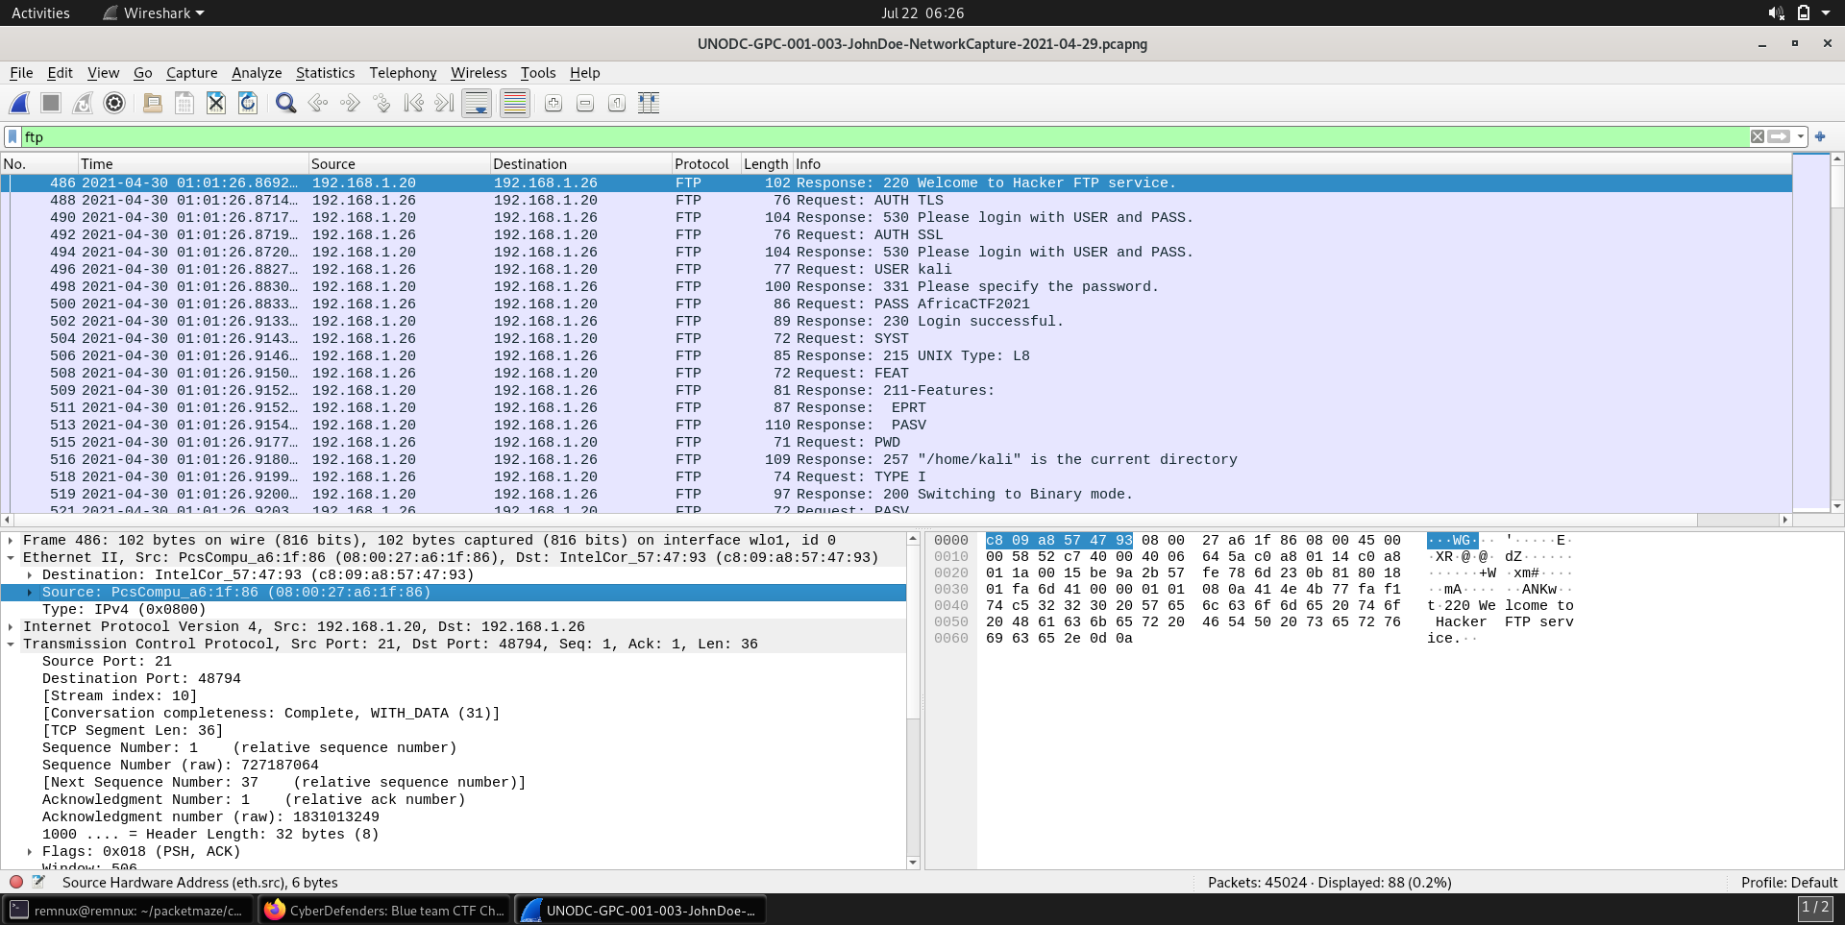The height and width of the screenshot is (925, 1845).
Task: Jump to the first packet
Action: pos(413,103)
